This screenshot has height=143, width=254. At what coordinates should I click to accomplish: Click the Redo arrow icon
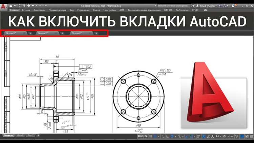(40, 6)
